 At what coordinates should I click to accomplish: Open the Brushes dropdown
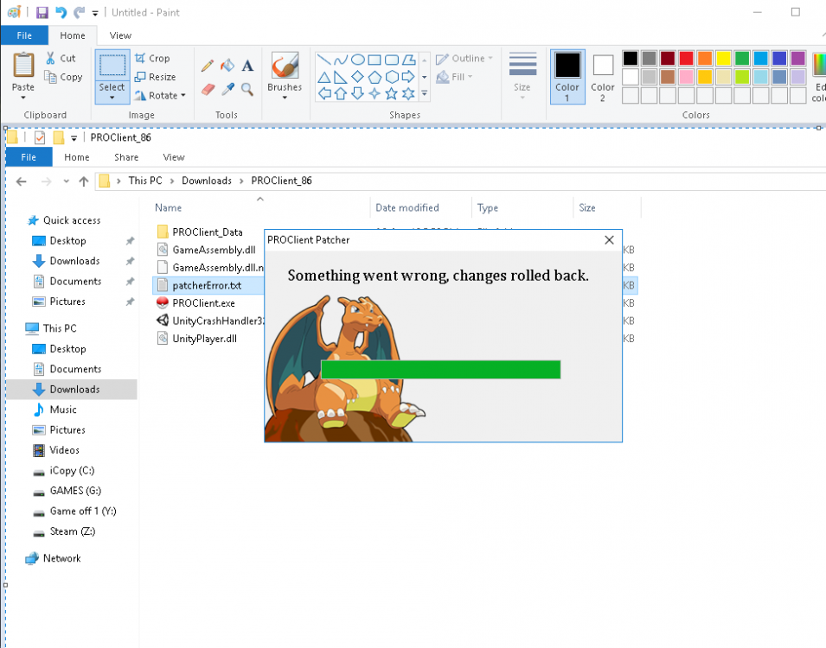pos(285,97)
